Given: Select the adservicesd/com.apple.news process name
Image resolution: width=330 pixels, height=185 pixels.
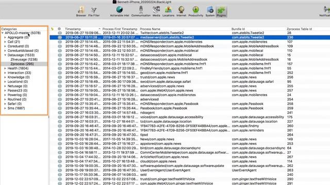Looking at the screenshot, I should (162, 86).
